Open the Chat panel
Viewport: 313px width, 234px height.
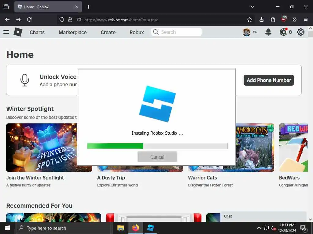point(263,216)
